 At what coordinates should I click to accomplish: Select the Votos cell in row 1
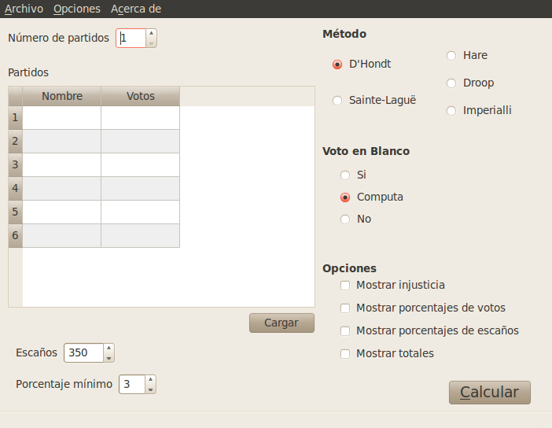tap(141, 118)
